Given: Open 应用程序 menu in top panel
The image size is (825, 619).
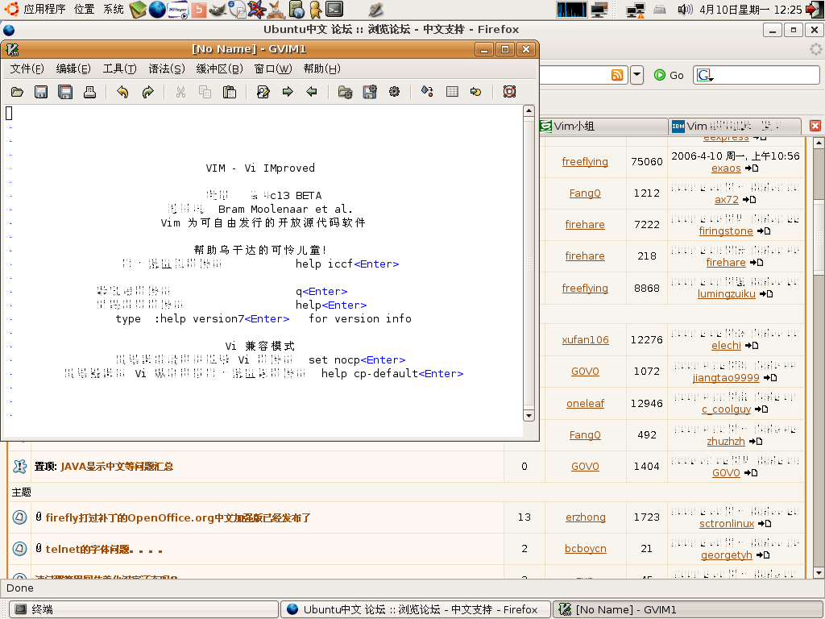Looking at the screenshot, I should coord(44,9).
